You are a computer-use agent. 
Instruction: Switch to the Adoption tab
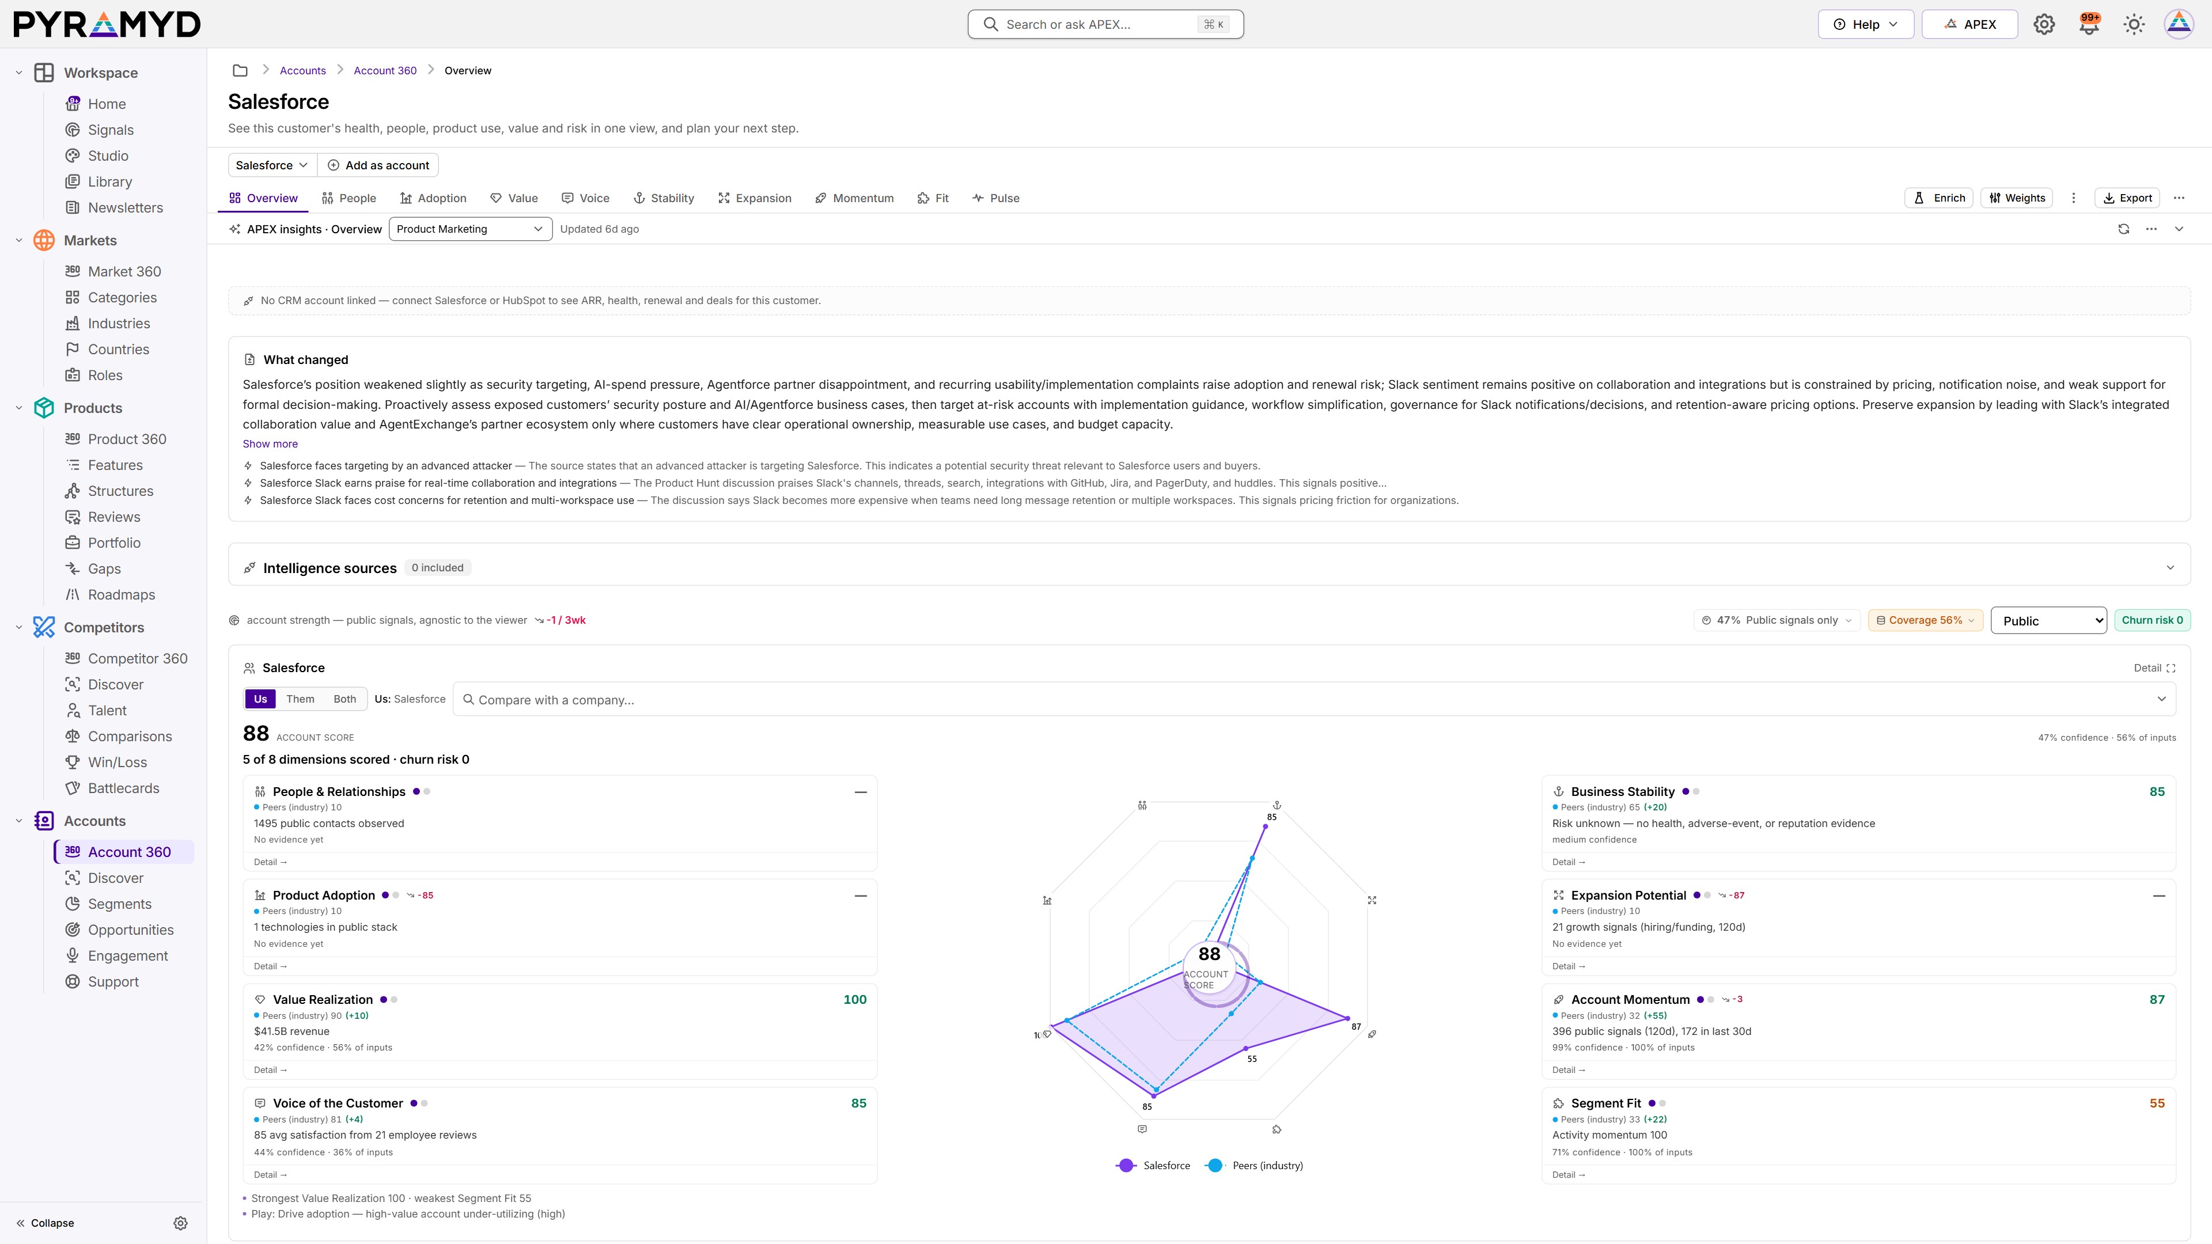point(433,198)
